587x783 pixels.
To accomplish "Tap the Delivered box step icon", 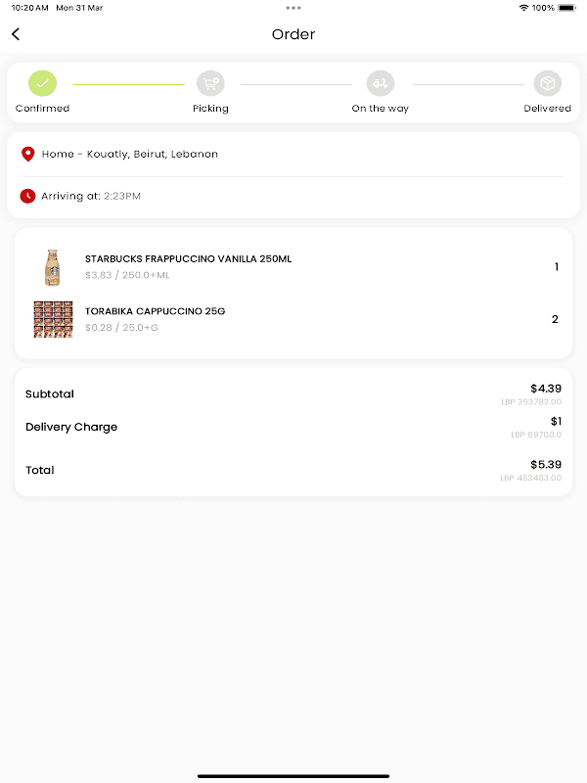I will click(548, 83).
